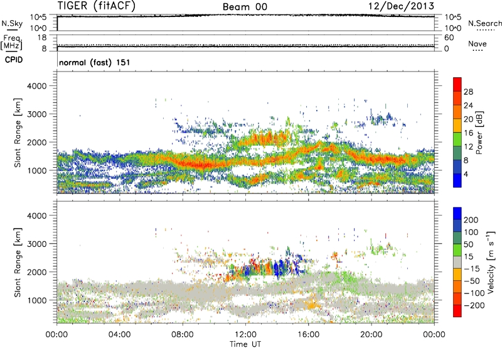Click the '04:00' time axis label
502x348 pixels.
[119, 334]
